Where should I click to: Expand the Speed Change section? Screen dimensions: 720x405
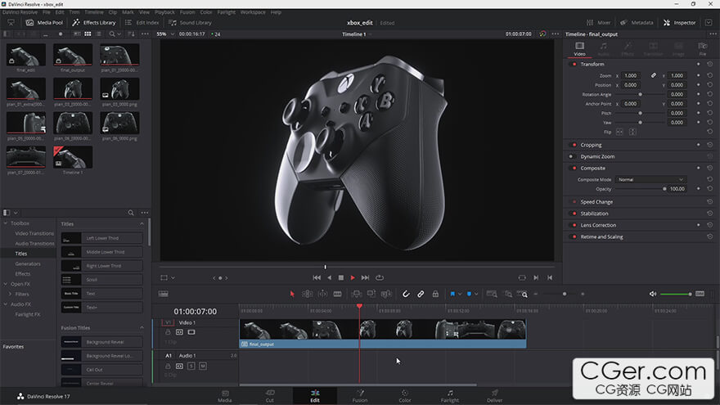[x=596, y=202]
